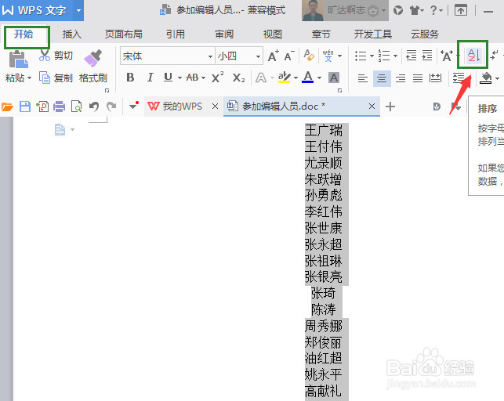The image size is (504, 401).
Task: Open the 云服务 (Cloud Service) tab
Action: pos(425,34)
